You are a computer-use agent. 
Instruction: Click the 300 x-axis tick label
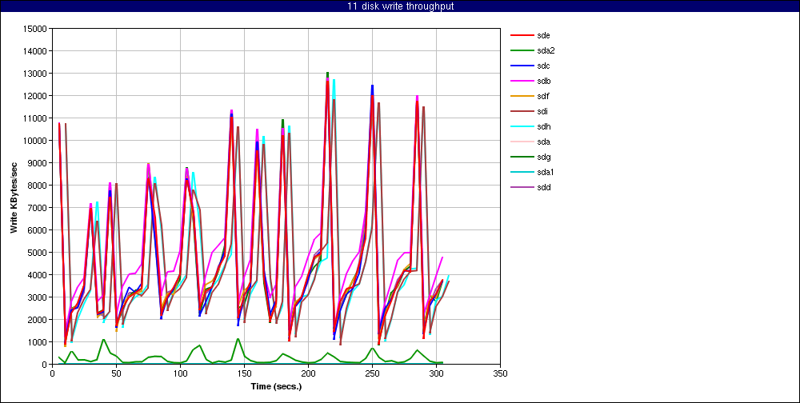pos(436,373)
